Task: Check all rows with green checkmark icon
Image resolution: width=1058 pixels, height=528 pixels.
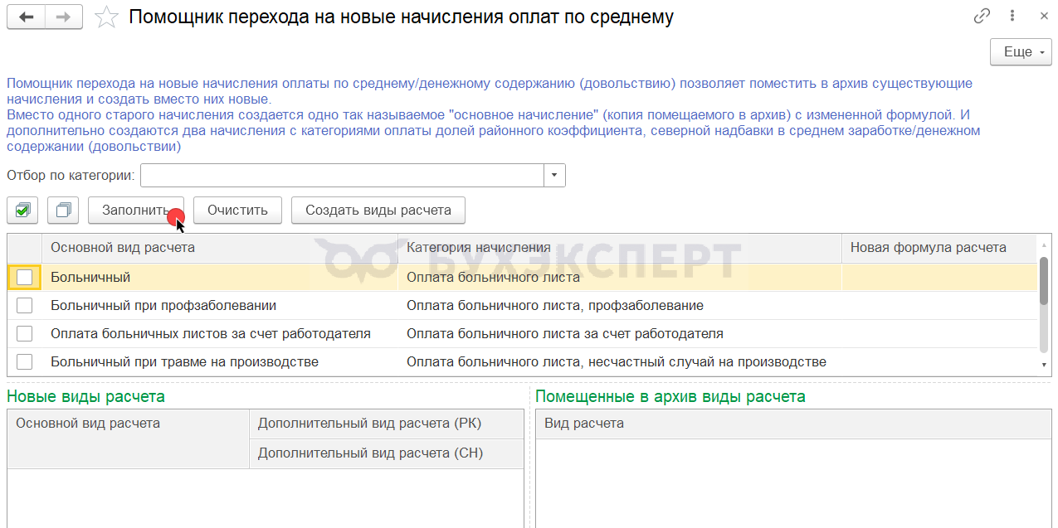Action: tap(22, 211)
